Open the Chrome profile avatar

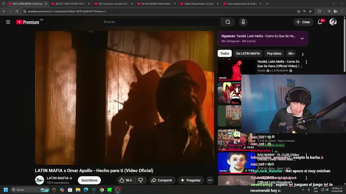(335, 11)
